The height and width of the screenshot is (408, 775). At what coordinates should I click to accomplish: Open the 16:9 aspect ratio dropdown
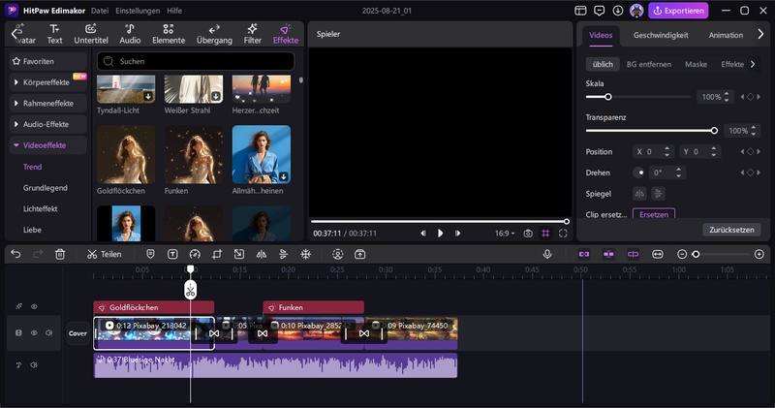[504, 234]
